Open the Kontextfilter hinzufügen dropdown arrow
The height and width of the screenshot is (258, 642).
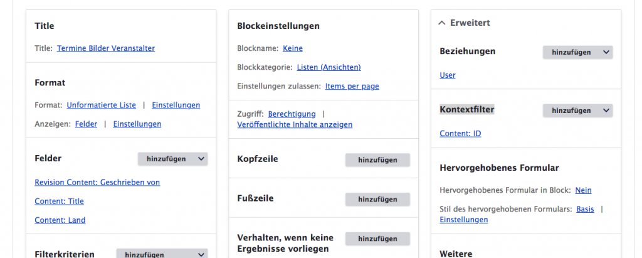606,110
